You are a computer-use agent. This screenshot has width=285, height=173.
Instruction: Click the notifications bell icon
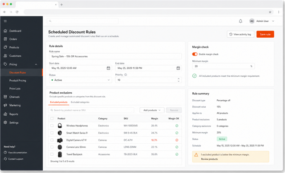coord(240,21)
